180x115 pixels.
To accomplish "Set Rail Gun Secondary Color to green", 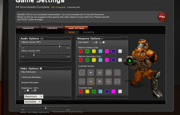I will pyautogui.click(x=87, y=60).
